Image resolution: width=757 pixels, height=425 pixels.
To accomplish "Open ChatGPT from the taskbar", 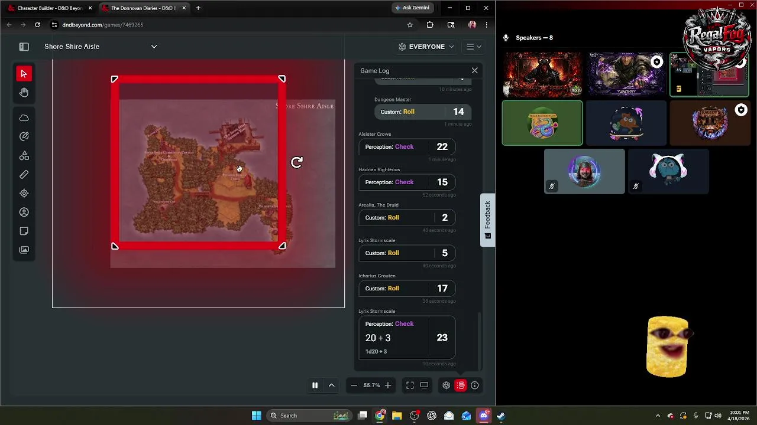I will coord(432,416).
